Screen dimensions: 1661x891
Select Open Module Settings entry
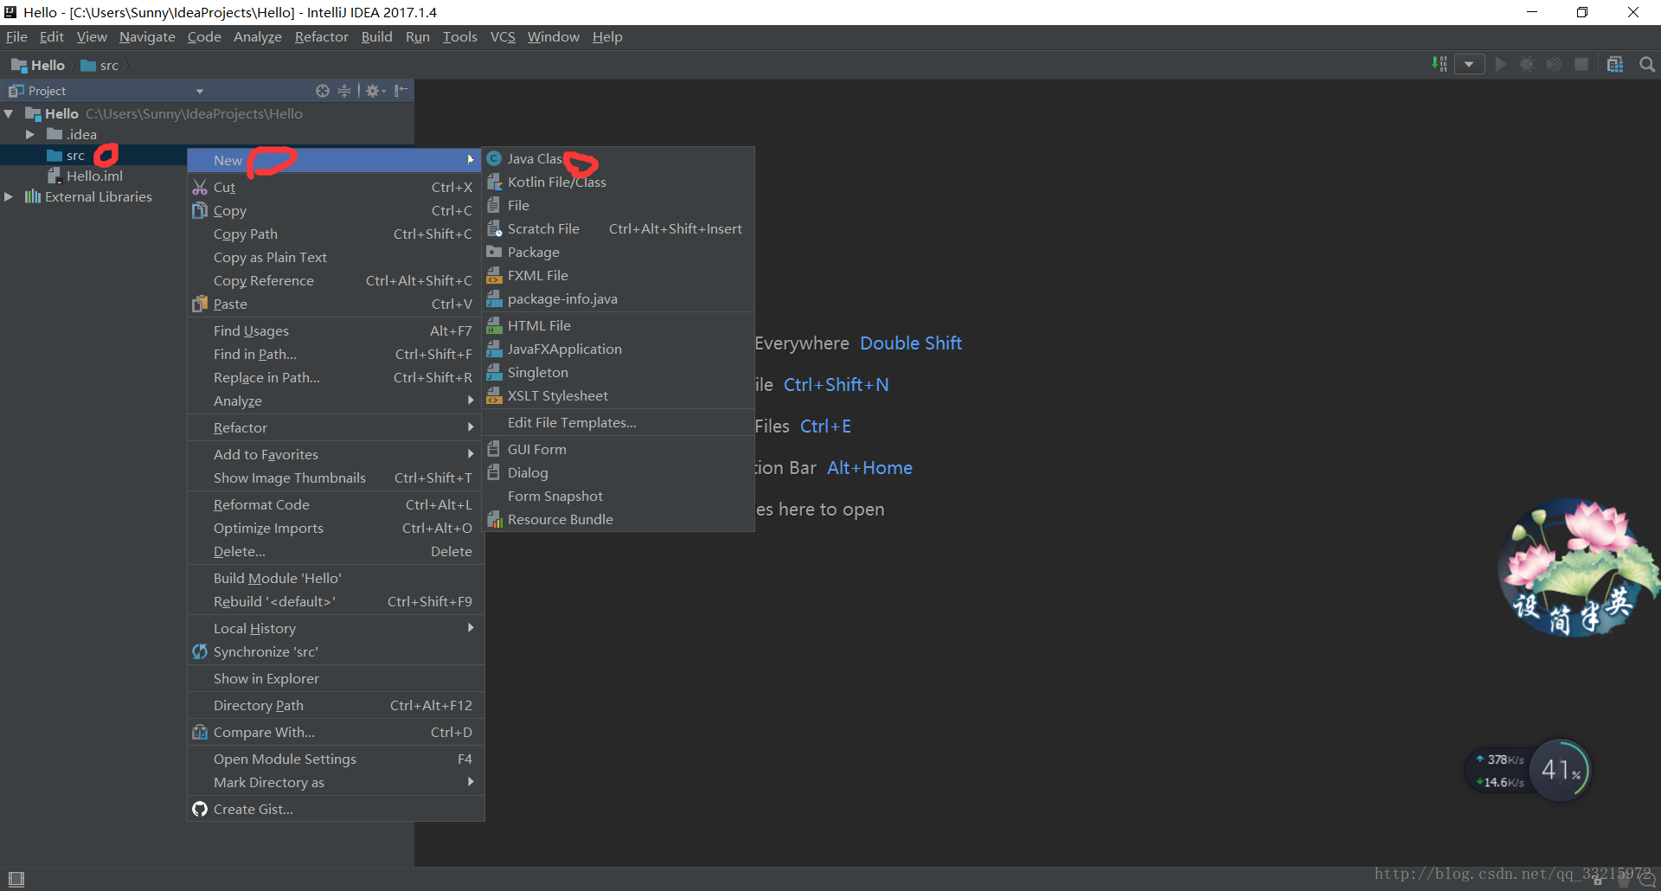coord(336,760)
